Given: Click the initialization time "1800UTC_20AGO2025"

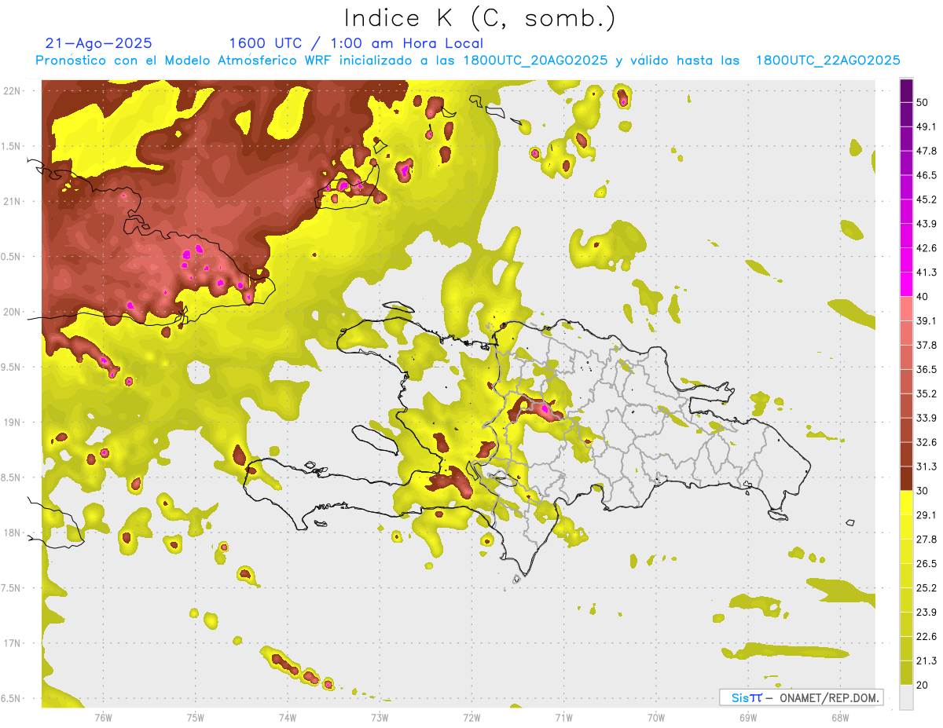Looking at the screenshot, I should pos(535,60).
